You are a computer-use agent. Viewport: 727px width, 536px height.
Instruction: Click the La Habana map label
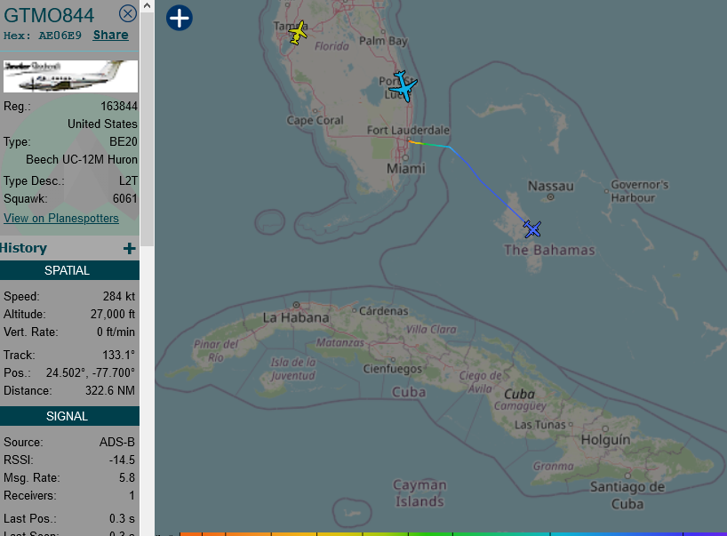(x=296, y=317)
